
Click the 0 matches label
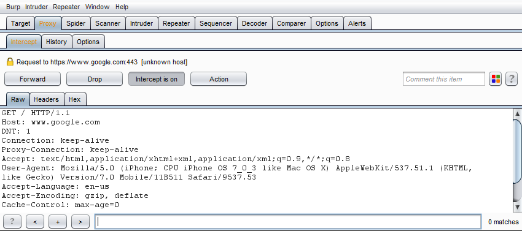[503, 222]
